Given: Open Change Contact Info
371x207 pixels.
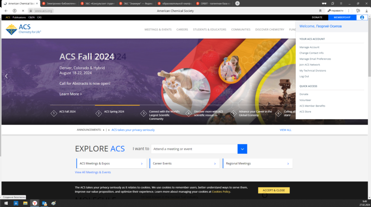Looking at the screenshot, I should [x=311, y=53].
